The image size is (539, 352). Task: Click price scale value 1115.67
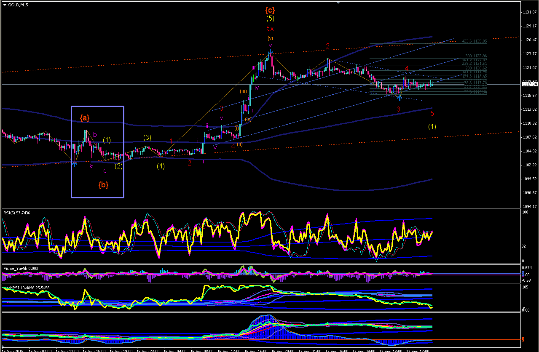tap(530, 96)
